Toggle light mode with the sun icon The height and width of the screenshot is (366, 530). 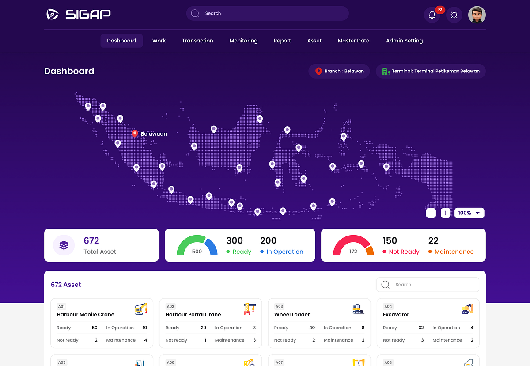(454, 15)
